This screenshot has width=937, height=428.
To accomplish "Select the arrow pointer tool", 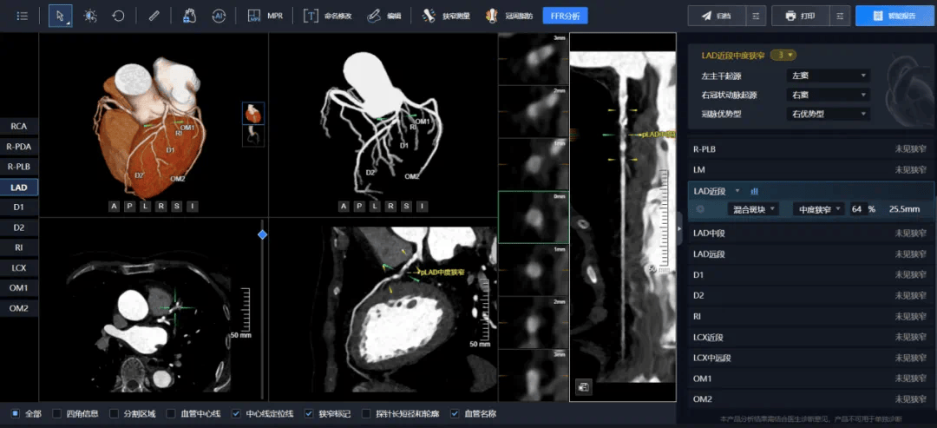I will click(60, 16).
